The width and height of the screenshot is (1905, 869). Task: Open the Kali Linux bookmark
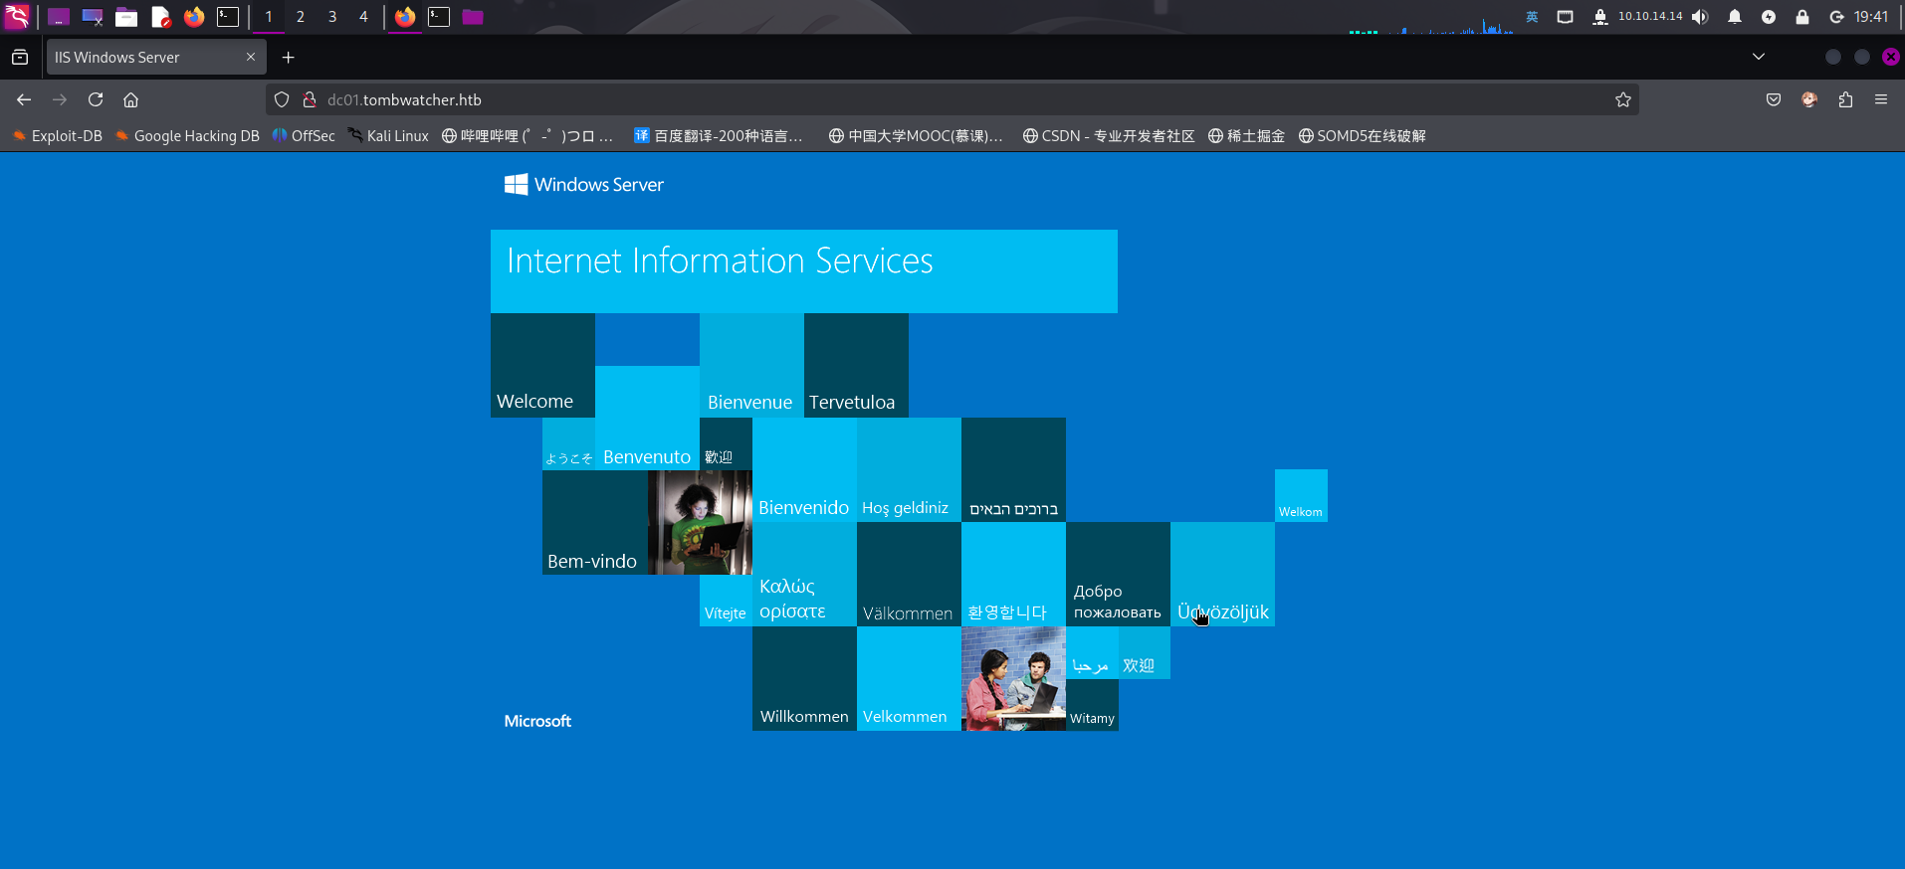pos(388,136)
